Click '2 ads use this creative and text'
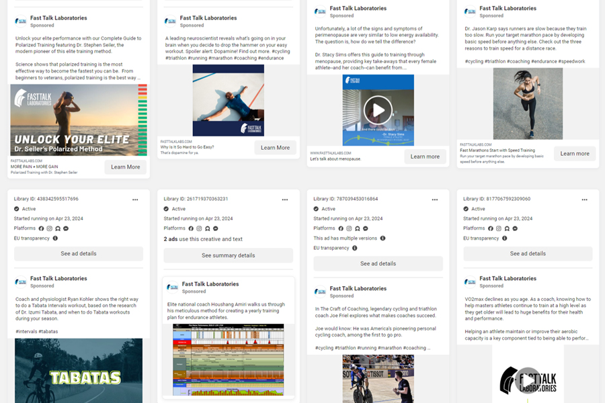Image resolution: width=605 pixels, height=403 pixels. [203, 239]
